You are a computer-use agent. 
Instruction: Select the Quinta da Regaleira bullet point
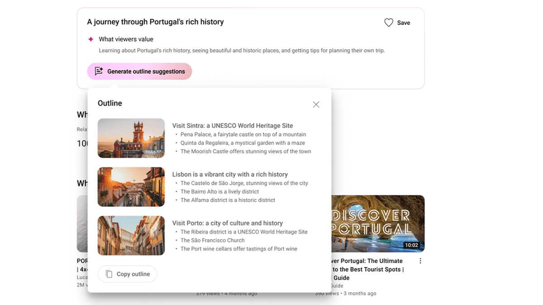pos(243,143)
